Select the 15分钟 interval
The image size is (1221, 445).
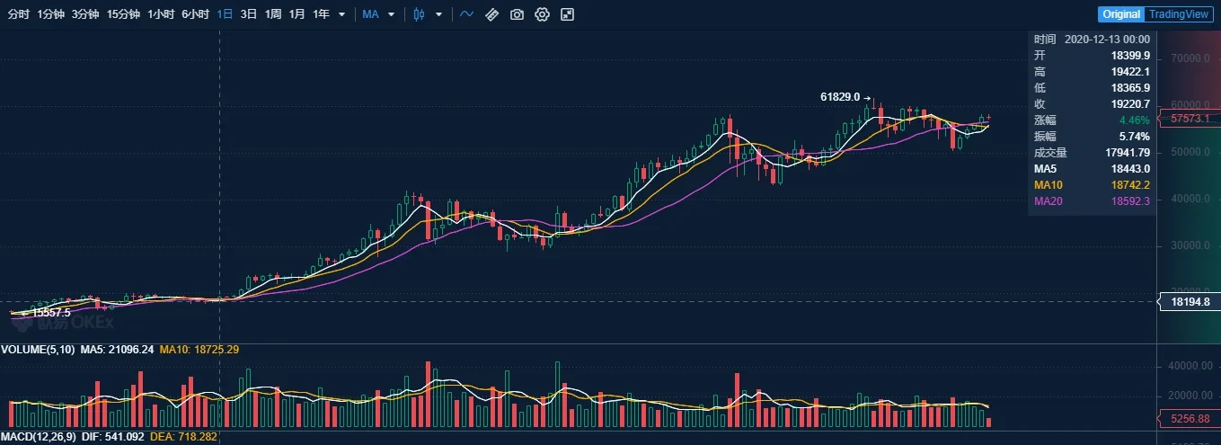[x=122, y=14]
